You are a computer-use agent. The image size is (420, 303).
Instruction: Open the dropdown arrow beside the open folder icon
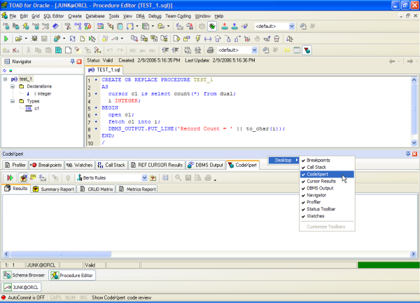point(26,39)
